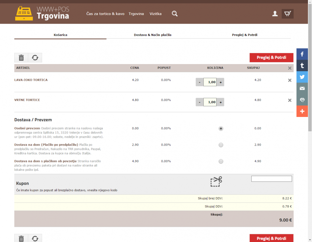
Task: Select Dostava na dom predplačilo radio option
Action: (221, 145)
